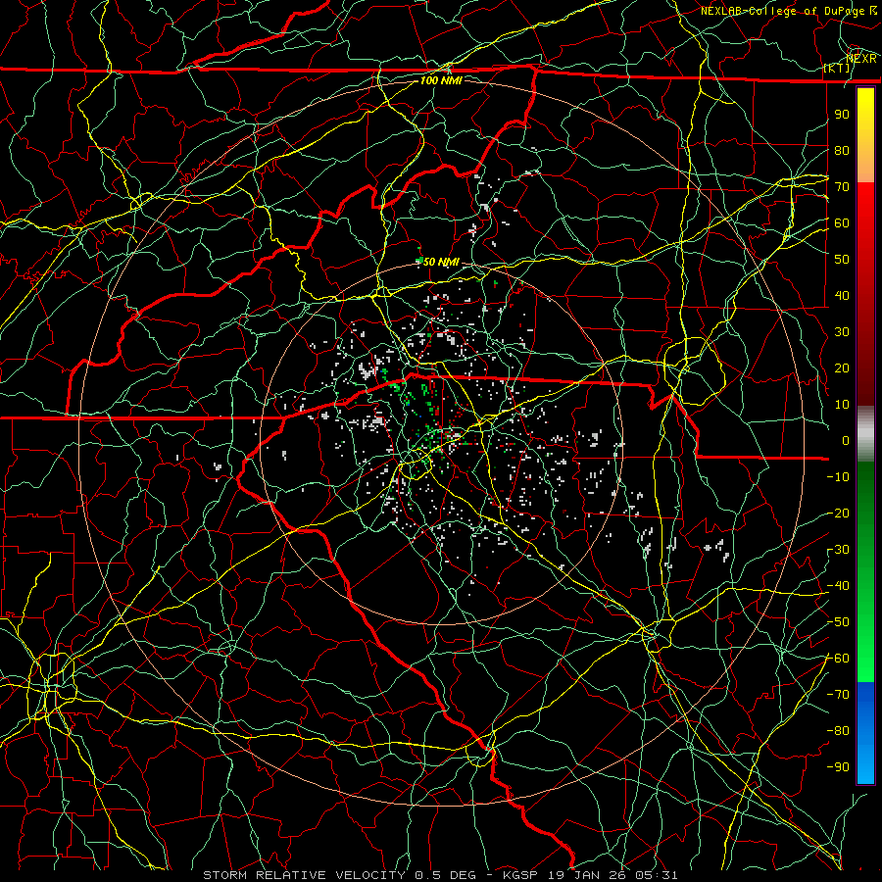Screen dimensions: 882x882
Task: Click the bright green -60 color bar segment
Action: pos(865,663)
